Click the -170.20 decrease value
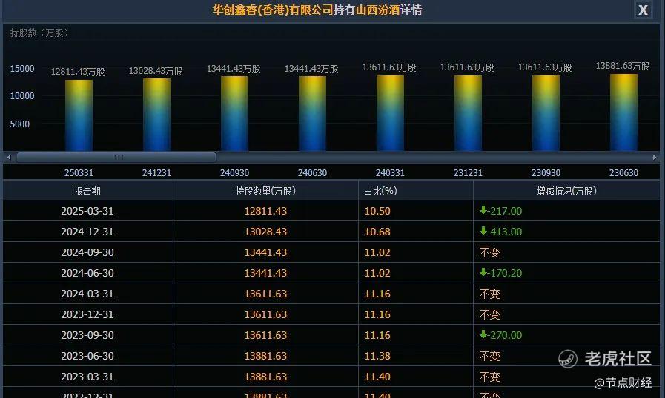This screenshot has width=665, height=398. 501,273
